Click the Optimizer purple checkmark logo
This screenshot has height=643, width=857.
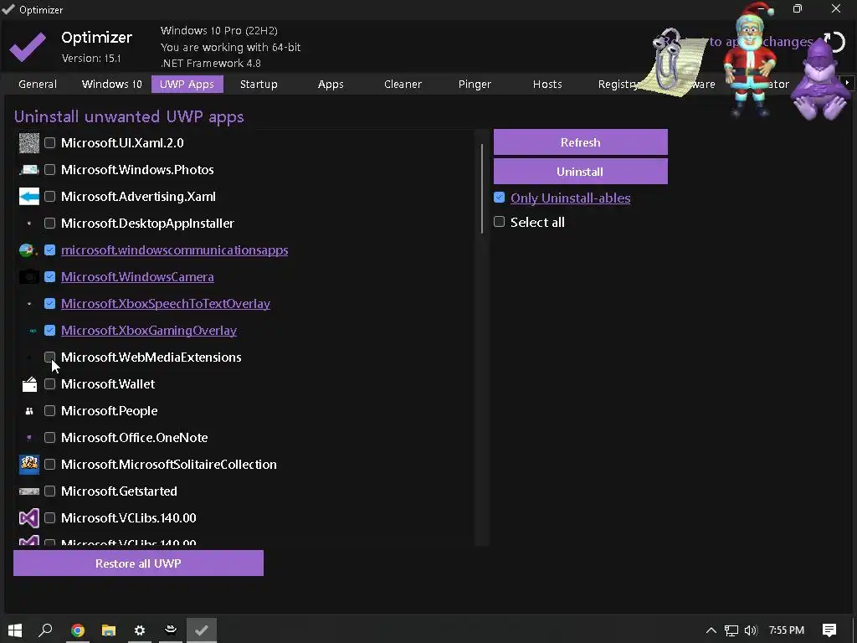tap(28, 47)
